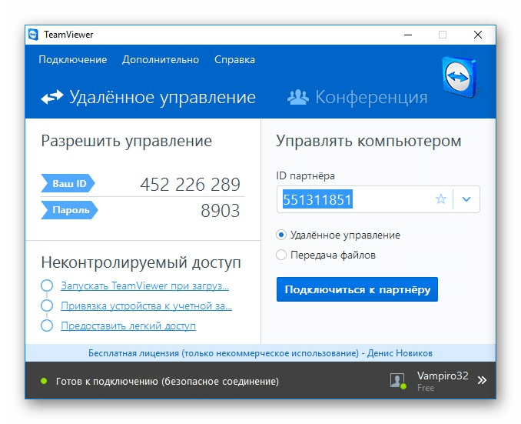Click the Готов к подключению status text
The width and height of the screenshot is (521, 424).
pyautogui.click(x=167, y=381)
